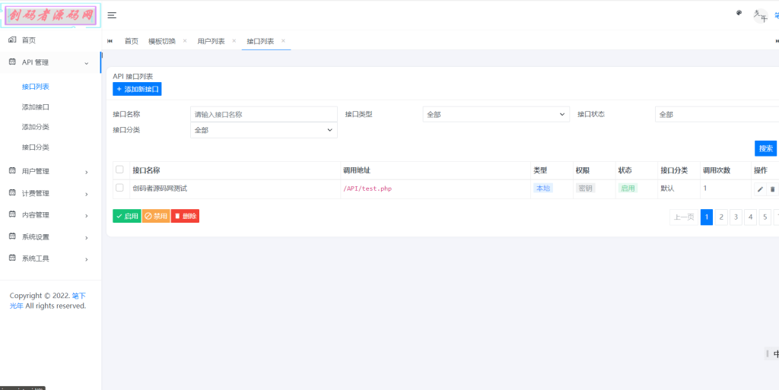
Task: Toggle the sidebar hamburger menu icon
Action: [112, 15]
